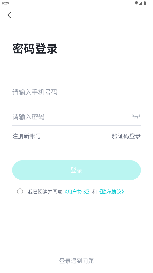Tap the cellular signal status icon
Image resolution: width=153 pixels, height=273 pixels.
pyautogui.click(x=140, y=3)
